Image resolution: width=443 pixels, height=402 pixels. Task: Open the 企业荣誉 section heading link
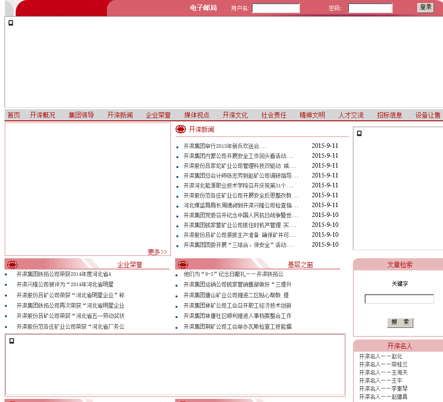(130, 265)
